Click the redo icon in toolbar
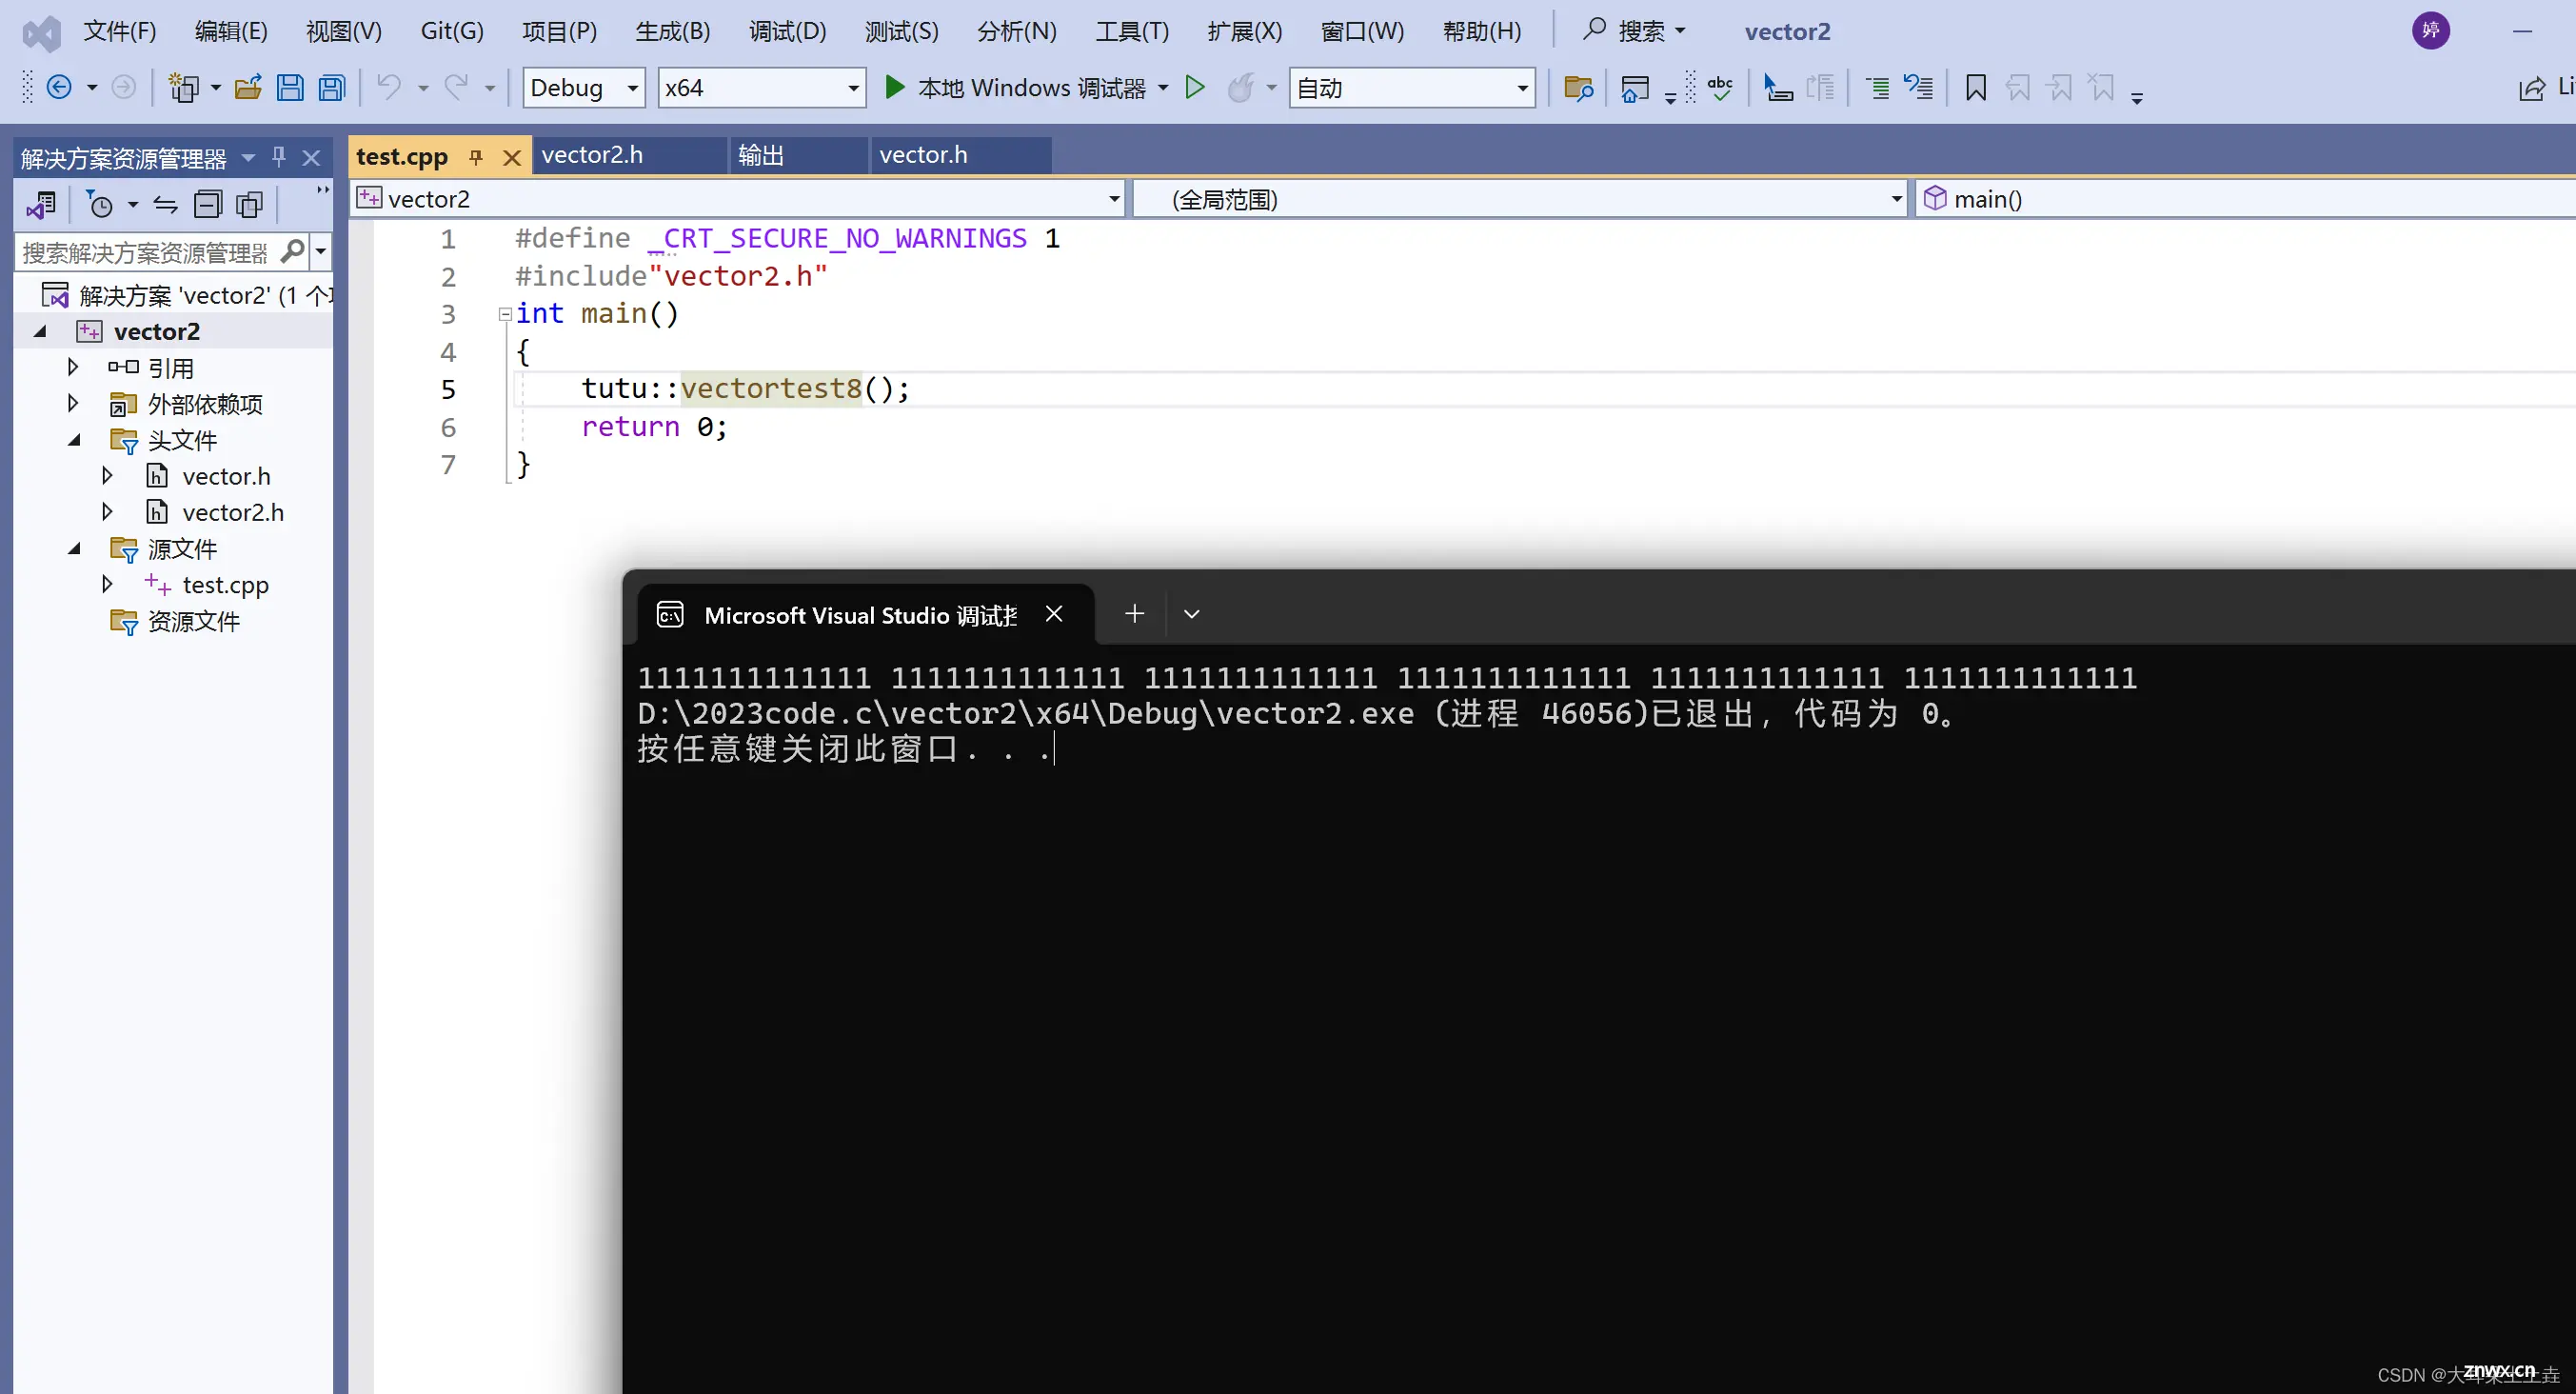This screenshot has height=1394, width=2576. coord(453,86)
